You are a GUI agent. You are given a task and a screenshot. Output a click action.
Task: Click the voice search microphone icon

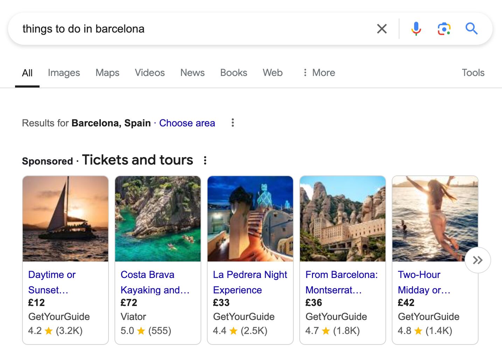416,29
